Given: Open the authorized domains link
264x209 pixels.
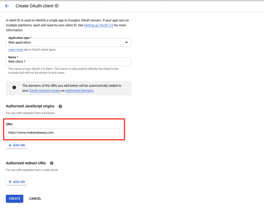Looking at the screenshot, I should (79, 90).
